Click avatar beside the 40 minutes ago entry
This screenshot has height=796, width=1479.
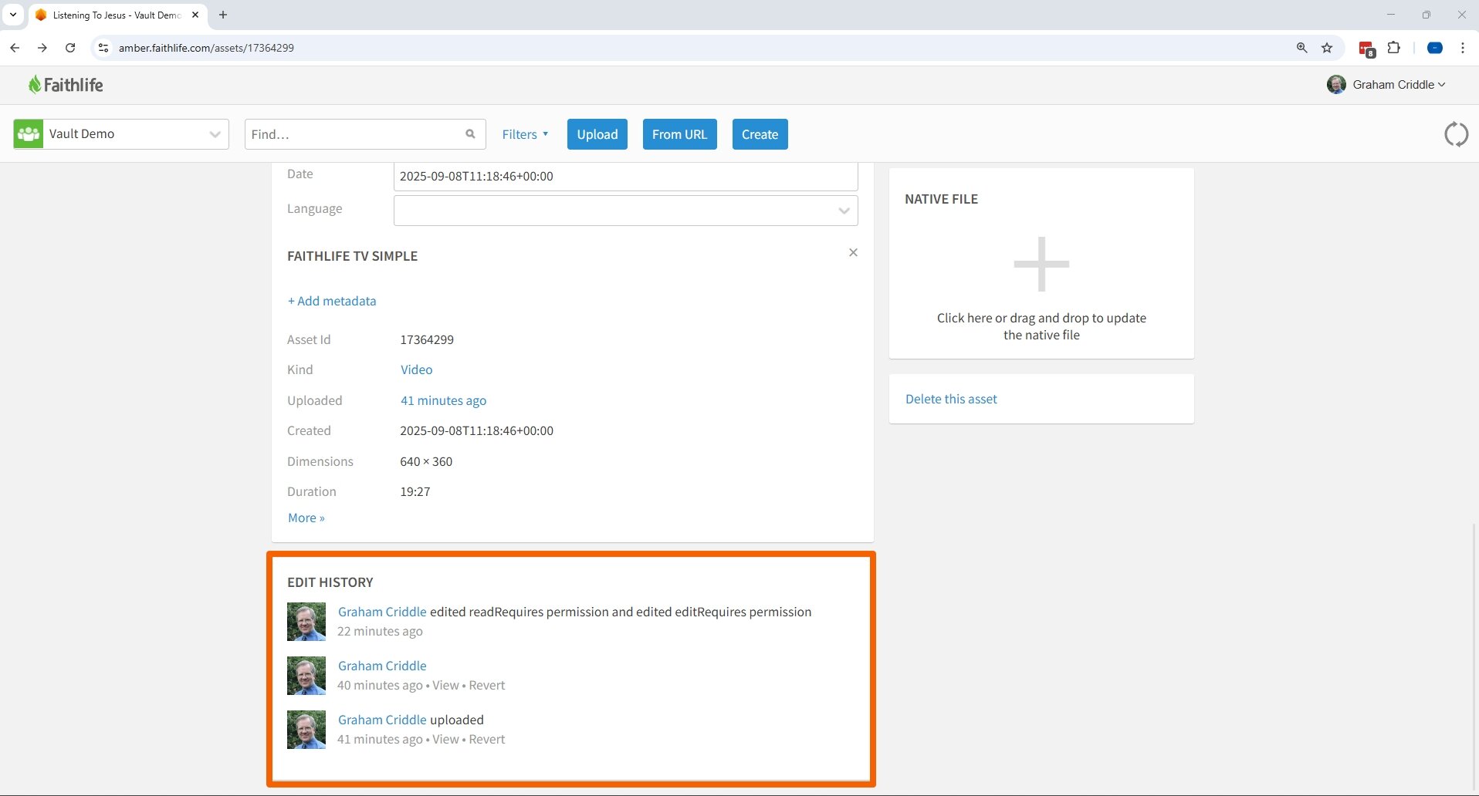(x=306, y=676)
